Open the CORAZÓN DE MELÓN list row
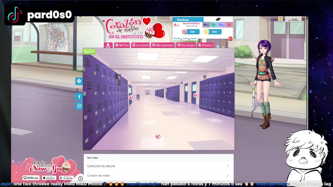 point(158,166)
